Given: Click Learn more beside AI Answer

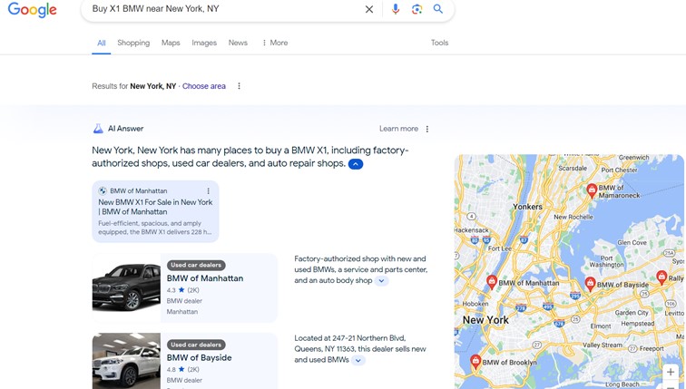Looking at the screenshot, I should (398, 129).
